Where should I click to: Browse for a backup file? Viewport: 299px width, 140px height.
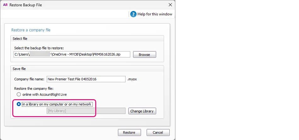point(144,54)
